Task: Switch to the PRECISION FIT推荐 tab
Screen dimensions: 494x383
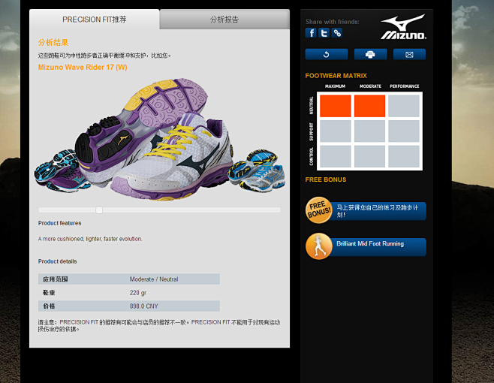Action: coord(95,20)
